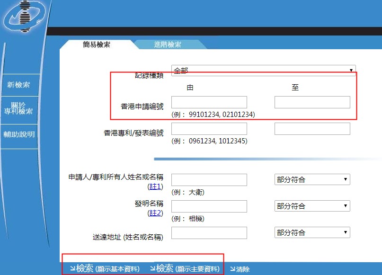Click the example text (例： 相機)
382x275 pixels.
click(x=188, y=219)
